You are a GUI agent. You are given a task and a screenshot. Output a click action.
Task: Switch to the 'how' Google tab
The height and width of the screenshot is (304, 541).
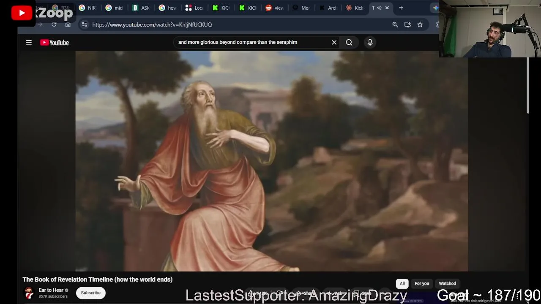coord(167,8)
